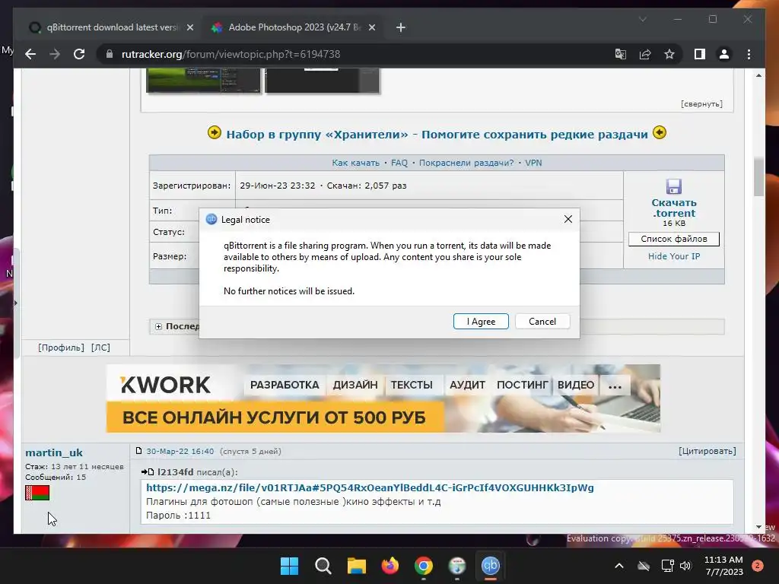Click the scrollbar down arrow
The image size is (779, 584).
(758, 527)
